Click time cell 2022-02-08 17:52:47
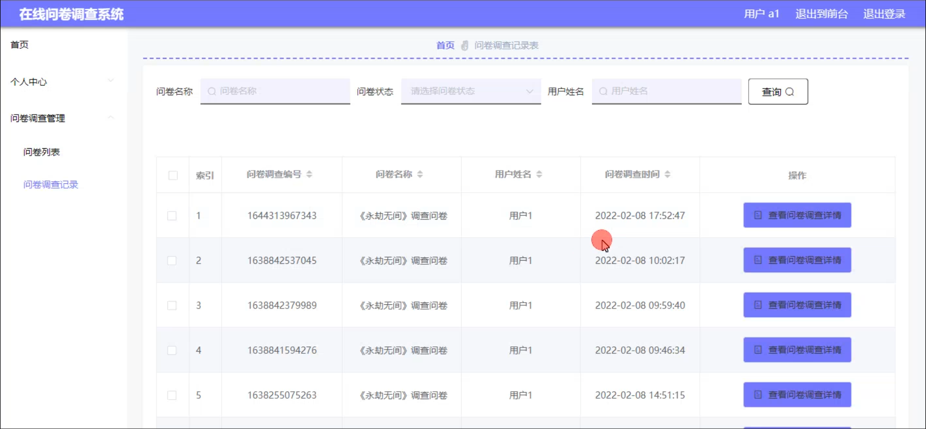The image size is (926, 429). tap(640, 216)
